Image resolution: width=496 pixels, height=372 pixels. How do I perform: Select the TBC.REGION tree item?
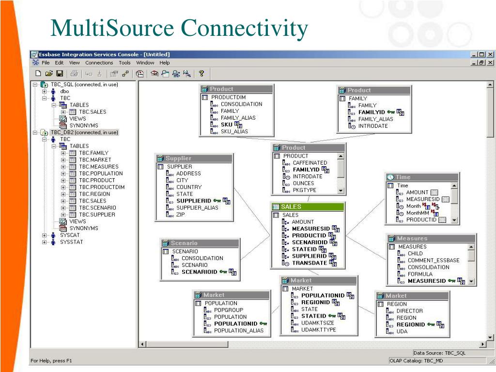pyautogui.click(x=94, y=194)
